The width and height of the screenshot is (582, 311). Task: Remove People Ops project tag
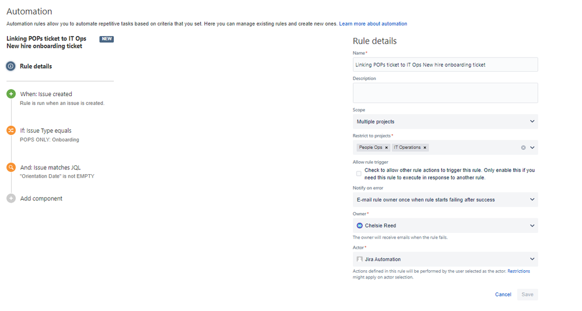click(387, 147)
